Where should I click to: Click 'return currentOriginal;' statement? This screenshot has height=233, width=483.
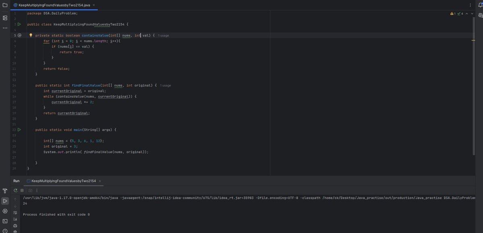[66, 113]
